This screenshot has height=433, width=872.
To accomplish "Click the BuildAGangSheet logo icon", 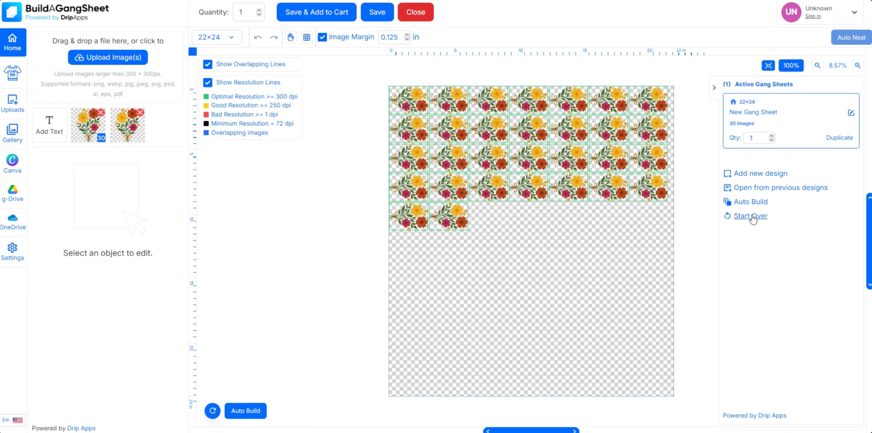I will click(12, 12).
